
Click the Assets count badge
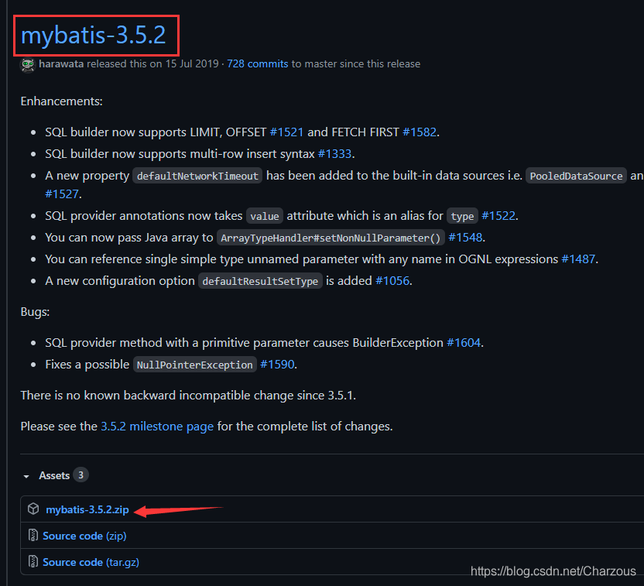click(81, 475)
